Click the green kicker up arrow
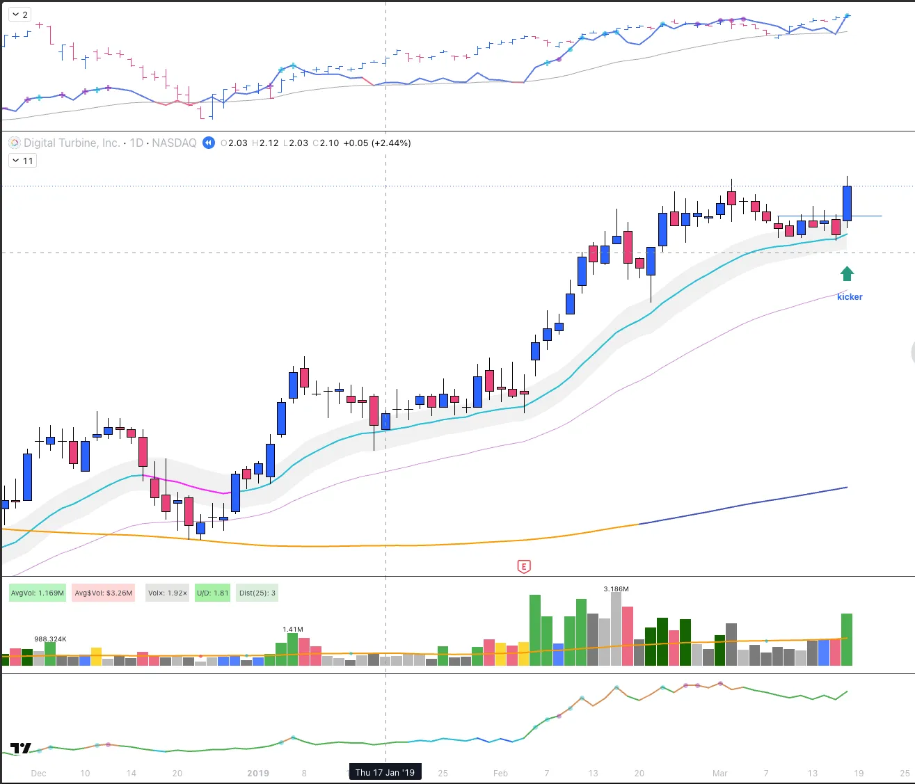The width and height of the screenshot is (915, 784). (x=847, y=273)
